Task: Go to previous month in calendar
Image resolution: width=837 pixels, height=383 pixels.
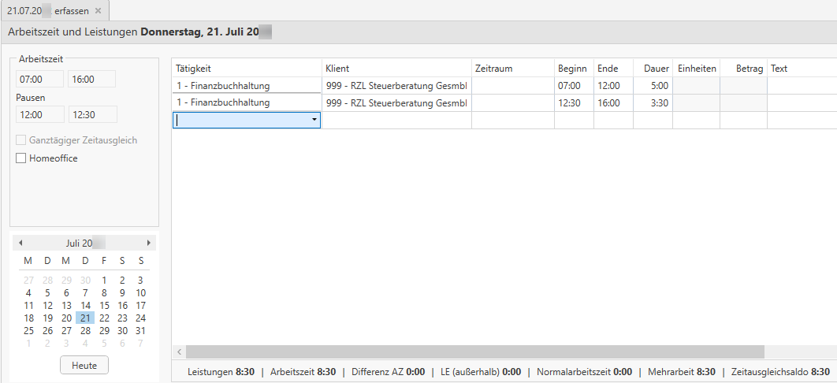Action: point(20,244)
